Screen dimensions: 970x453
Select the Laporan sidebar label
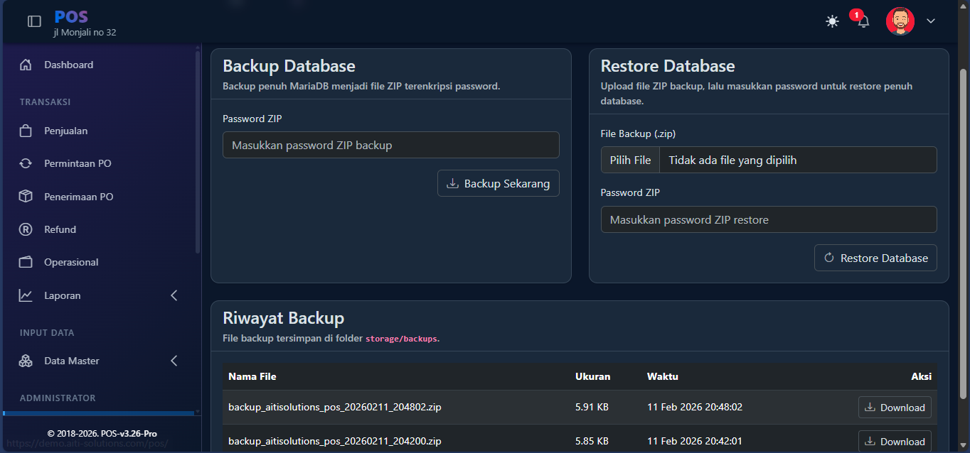coord(63,295)
